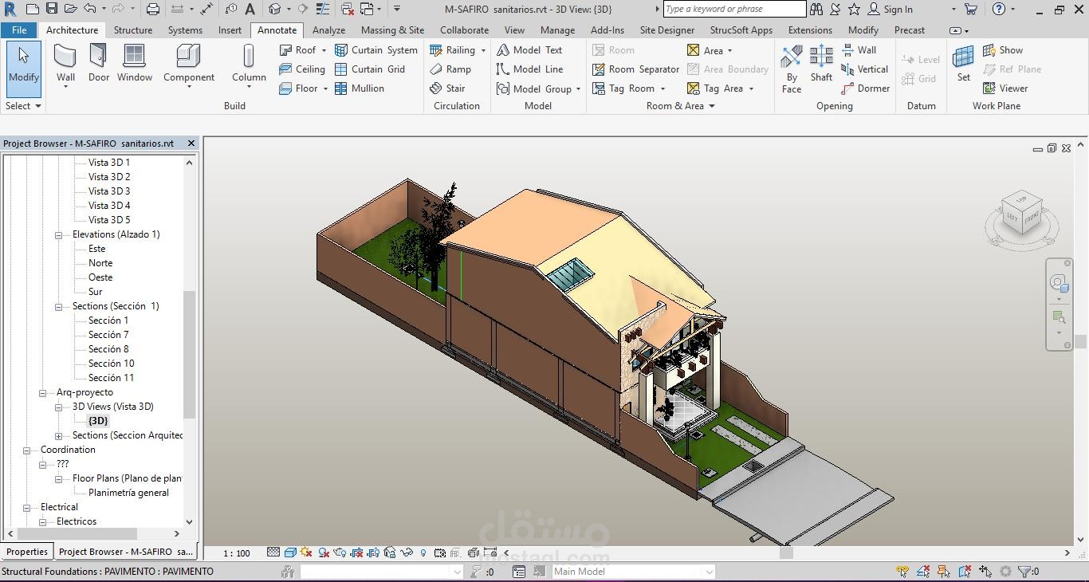1089x582 pixels.
Task: Switch to the Properties panel tab
Action: point(27,552)
